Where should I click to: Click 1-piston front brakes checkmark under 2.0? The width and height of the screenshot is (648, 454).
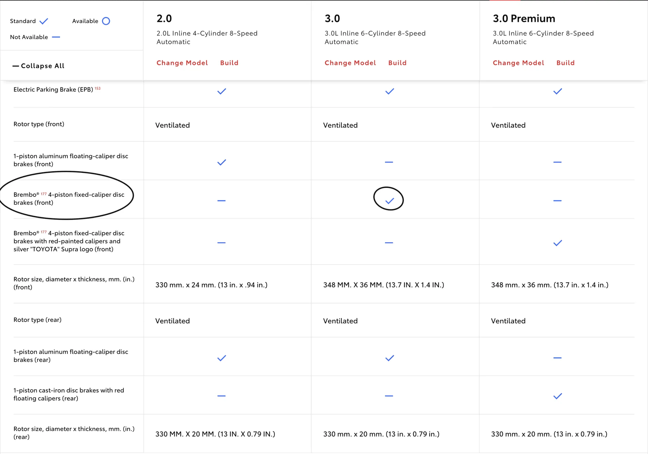(222, 162)
